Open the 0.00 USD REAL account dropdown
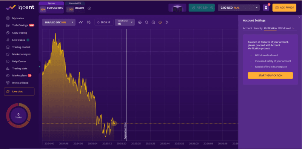This screenshot has width=302, height=149. pyautogui.click(x=239, y=8)
